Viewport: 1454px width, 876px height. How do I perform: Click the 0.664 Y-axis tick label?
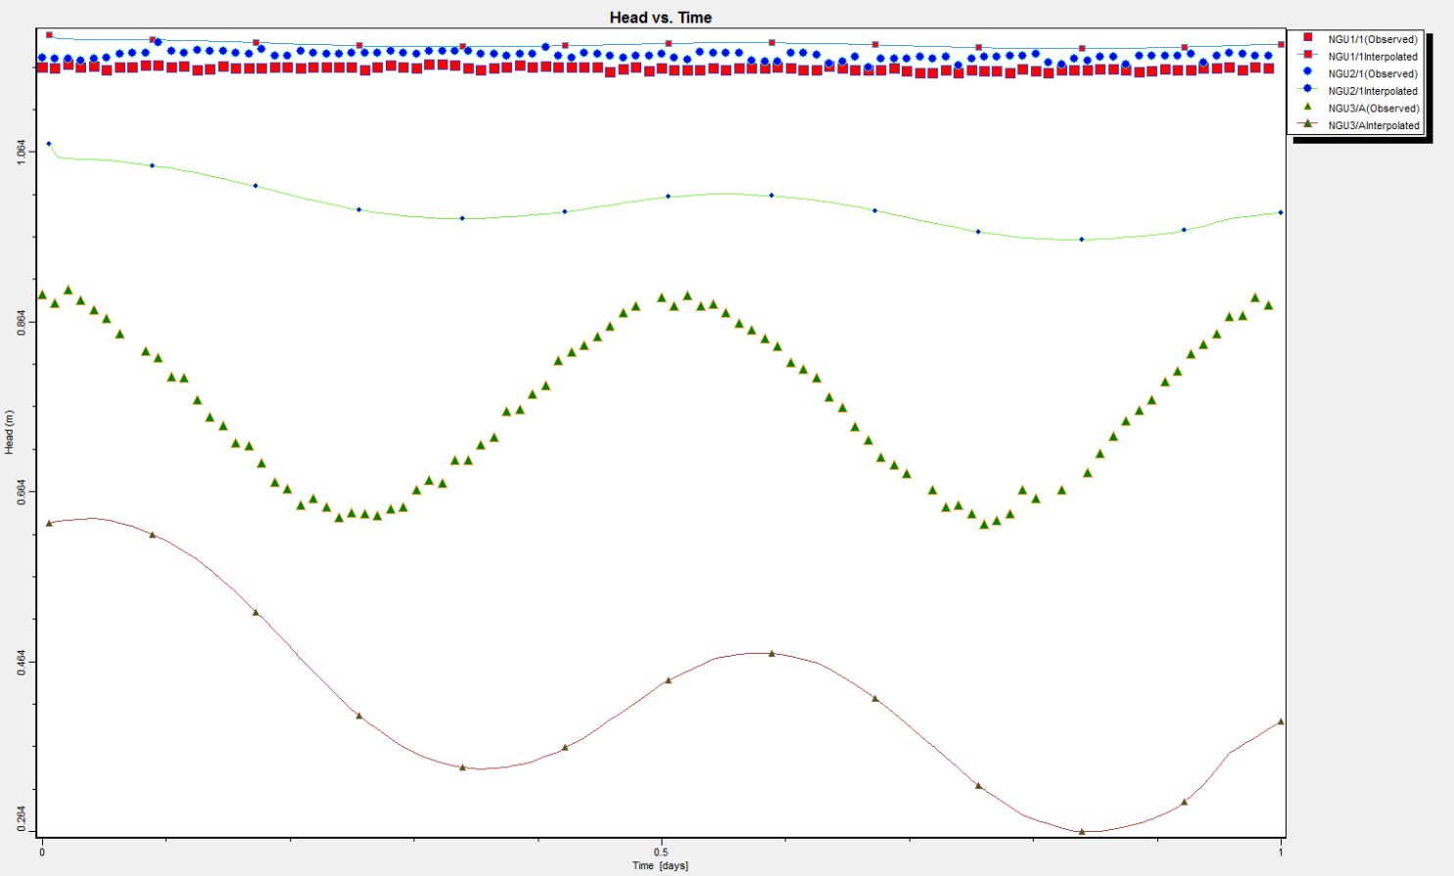23,491
